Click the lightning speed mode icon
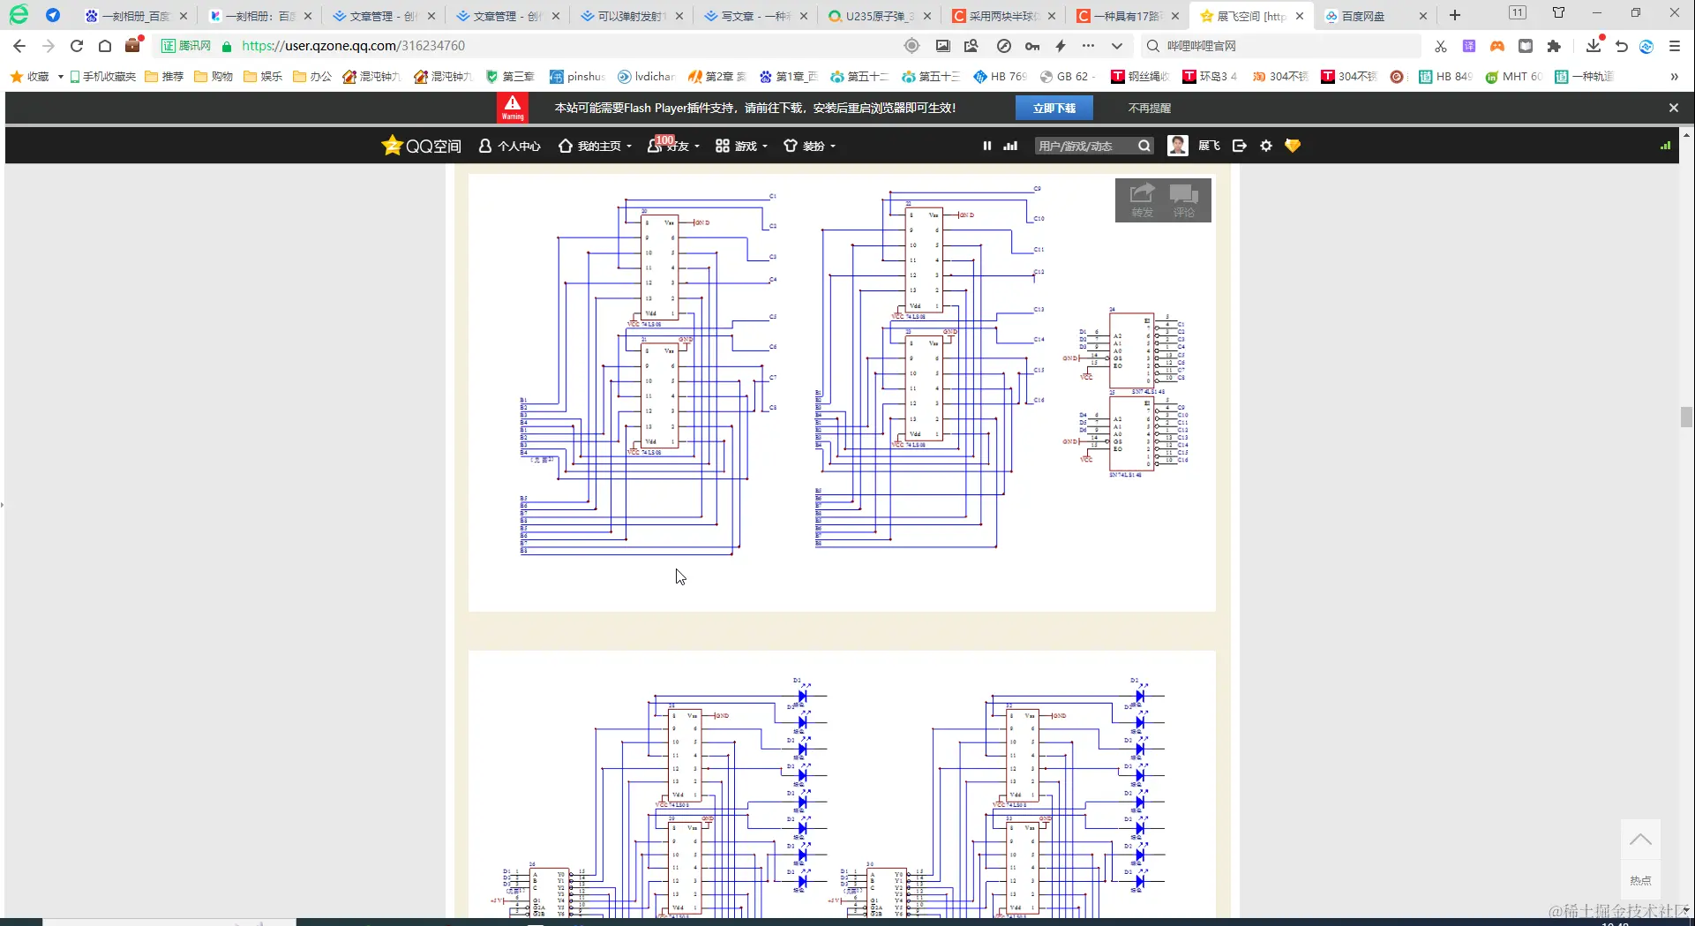Screen dimensions: 1695x926 (x=1061, y=46)
